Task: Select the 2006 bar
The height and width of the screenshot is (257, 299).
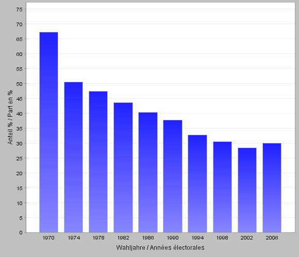Action: [272, 188]
